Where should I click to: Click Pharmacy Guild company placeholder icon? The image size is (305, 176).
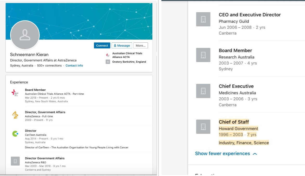coord(203,19)
